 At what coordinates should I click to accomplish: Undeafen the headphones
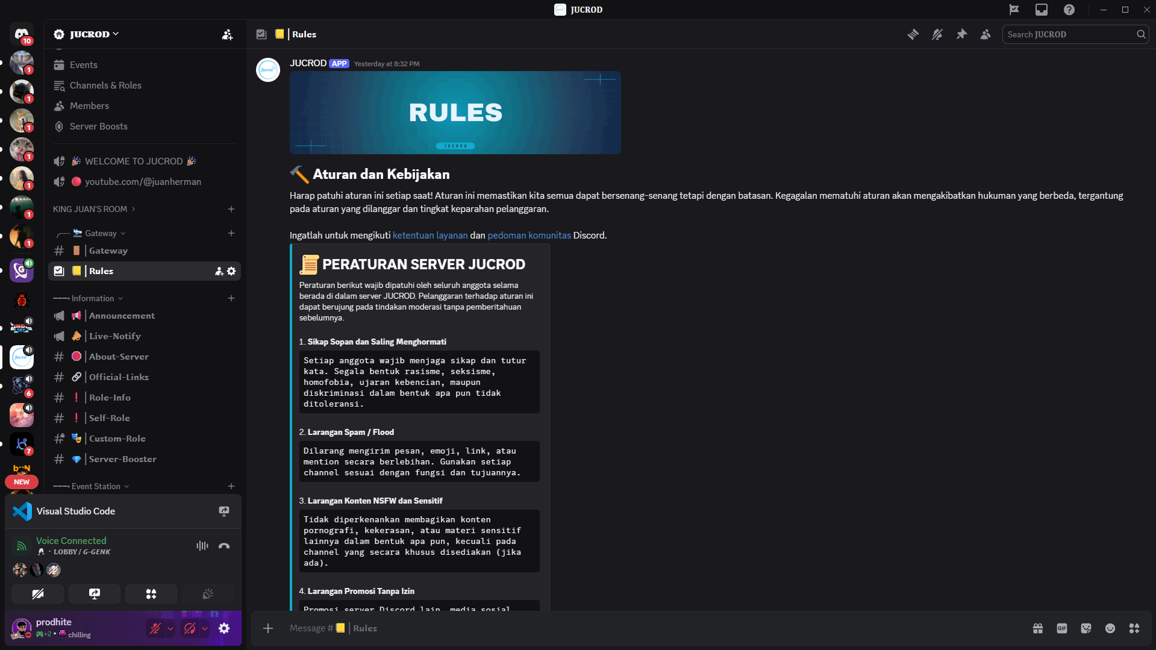tap(190, 628)
